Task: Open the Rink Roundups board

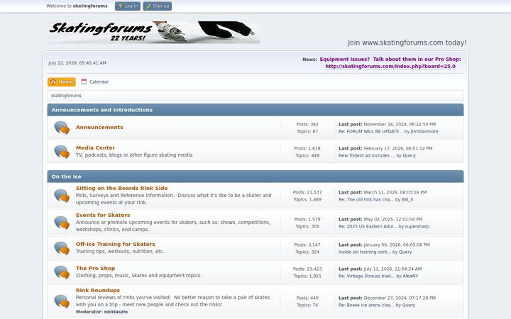Action: [98, 290]
